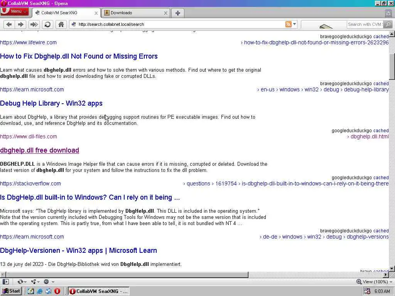Viewport: 395px width, 296px height.
Task: Click the horizontal scrollbar right arrow
Action: click(x=386, y=274)
